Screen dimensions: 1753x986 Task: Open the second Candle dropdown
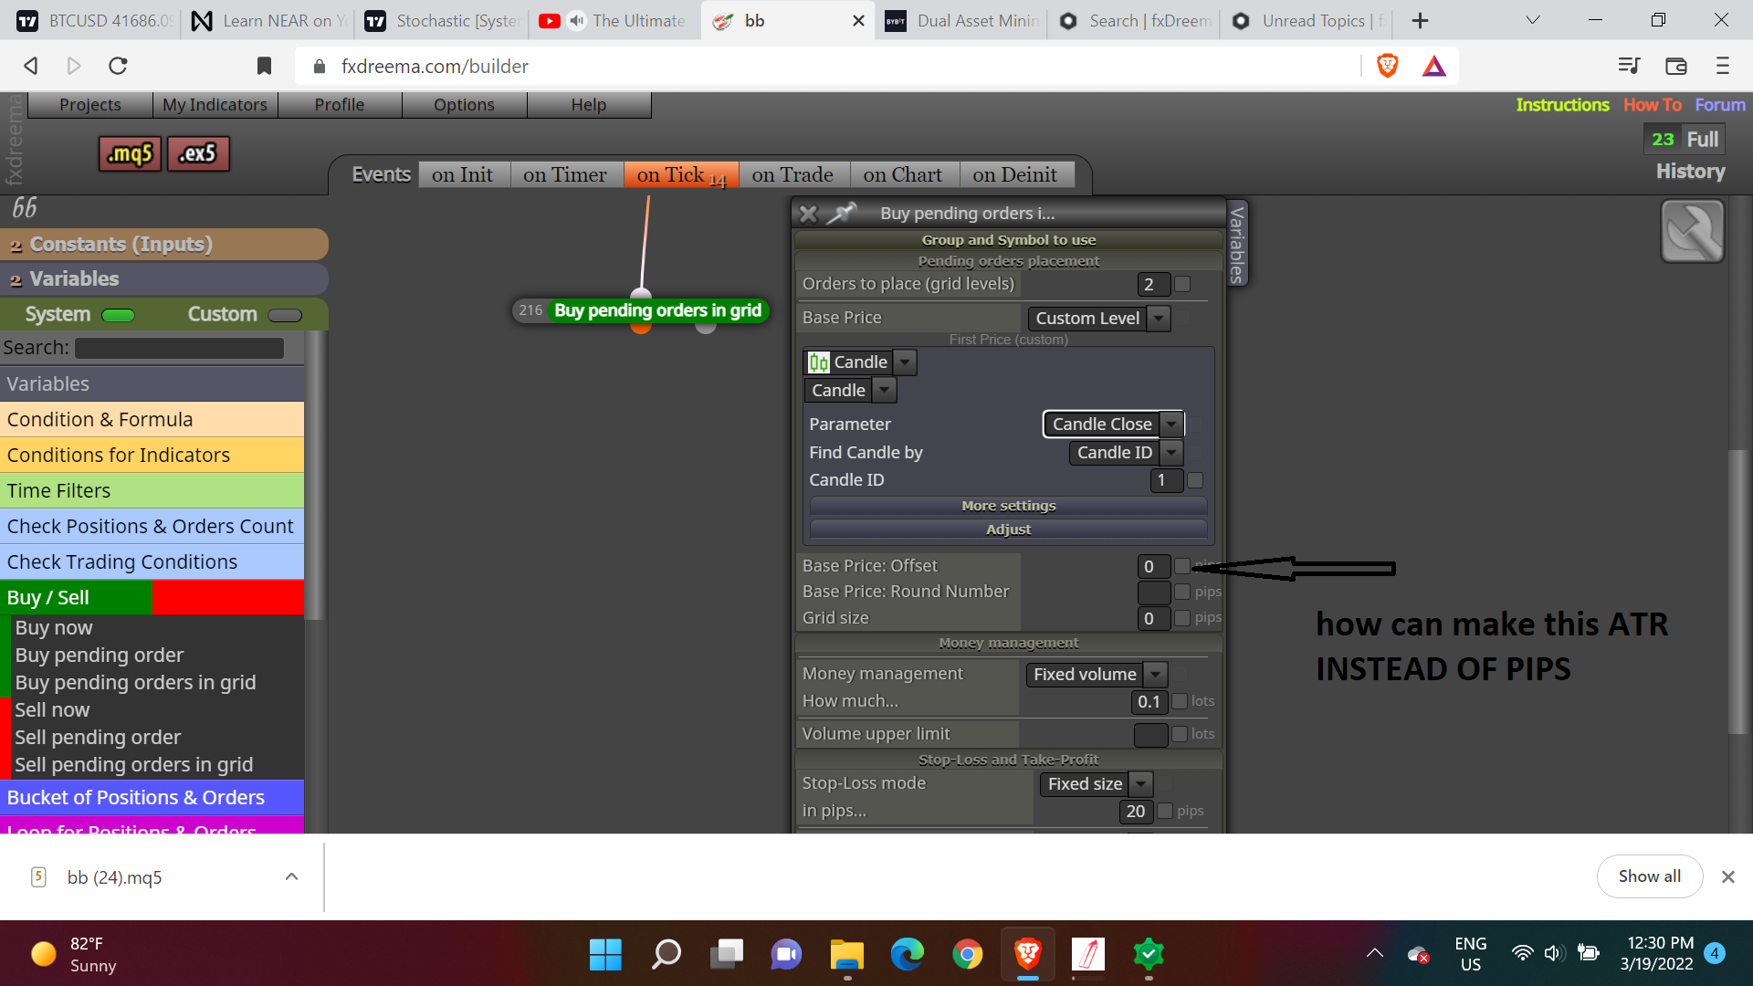click(x=850, y=391)
